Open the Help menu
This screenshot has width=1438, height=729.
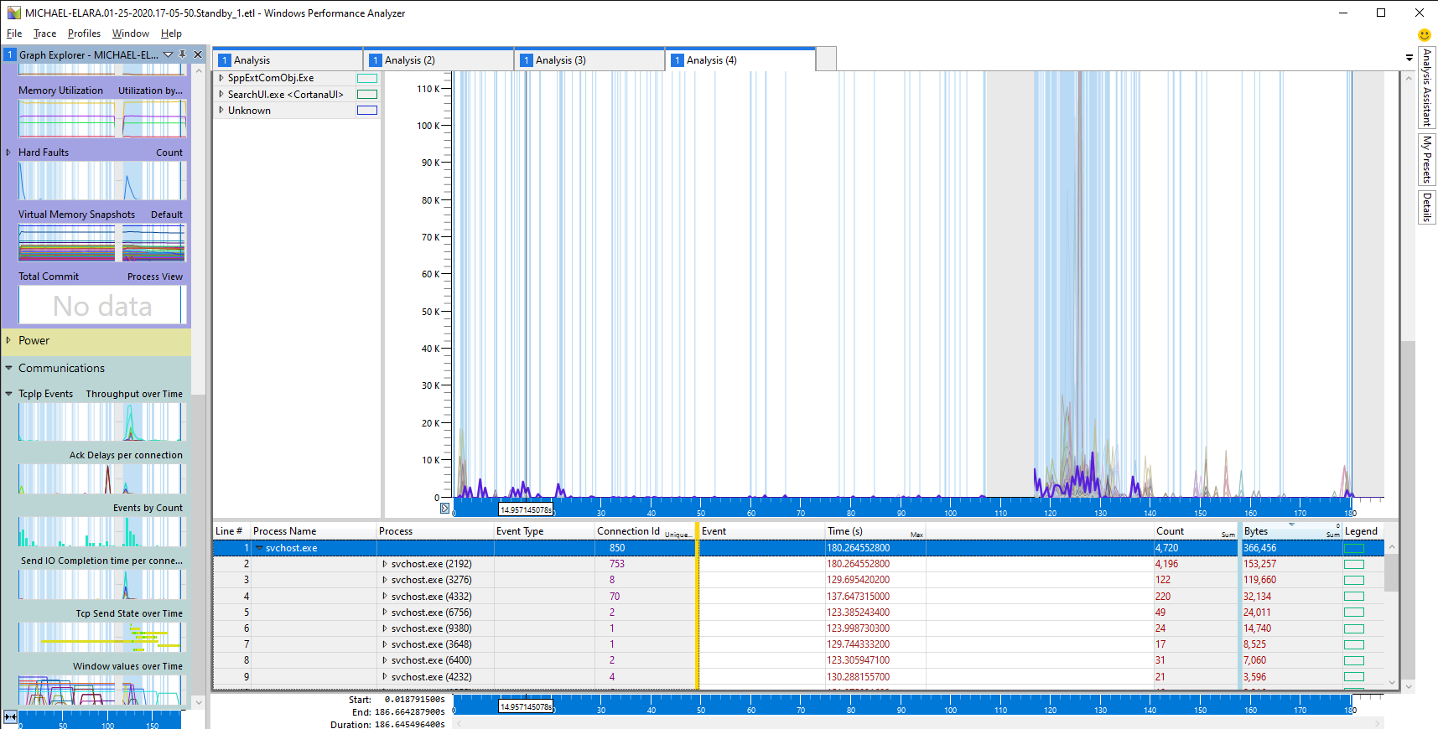coord(171,34)
